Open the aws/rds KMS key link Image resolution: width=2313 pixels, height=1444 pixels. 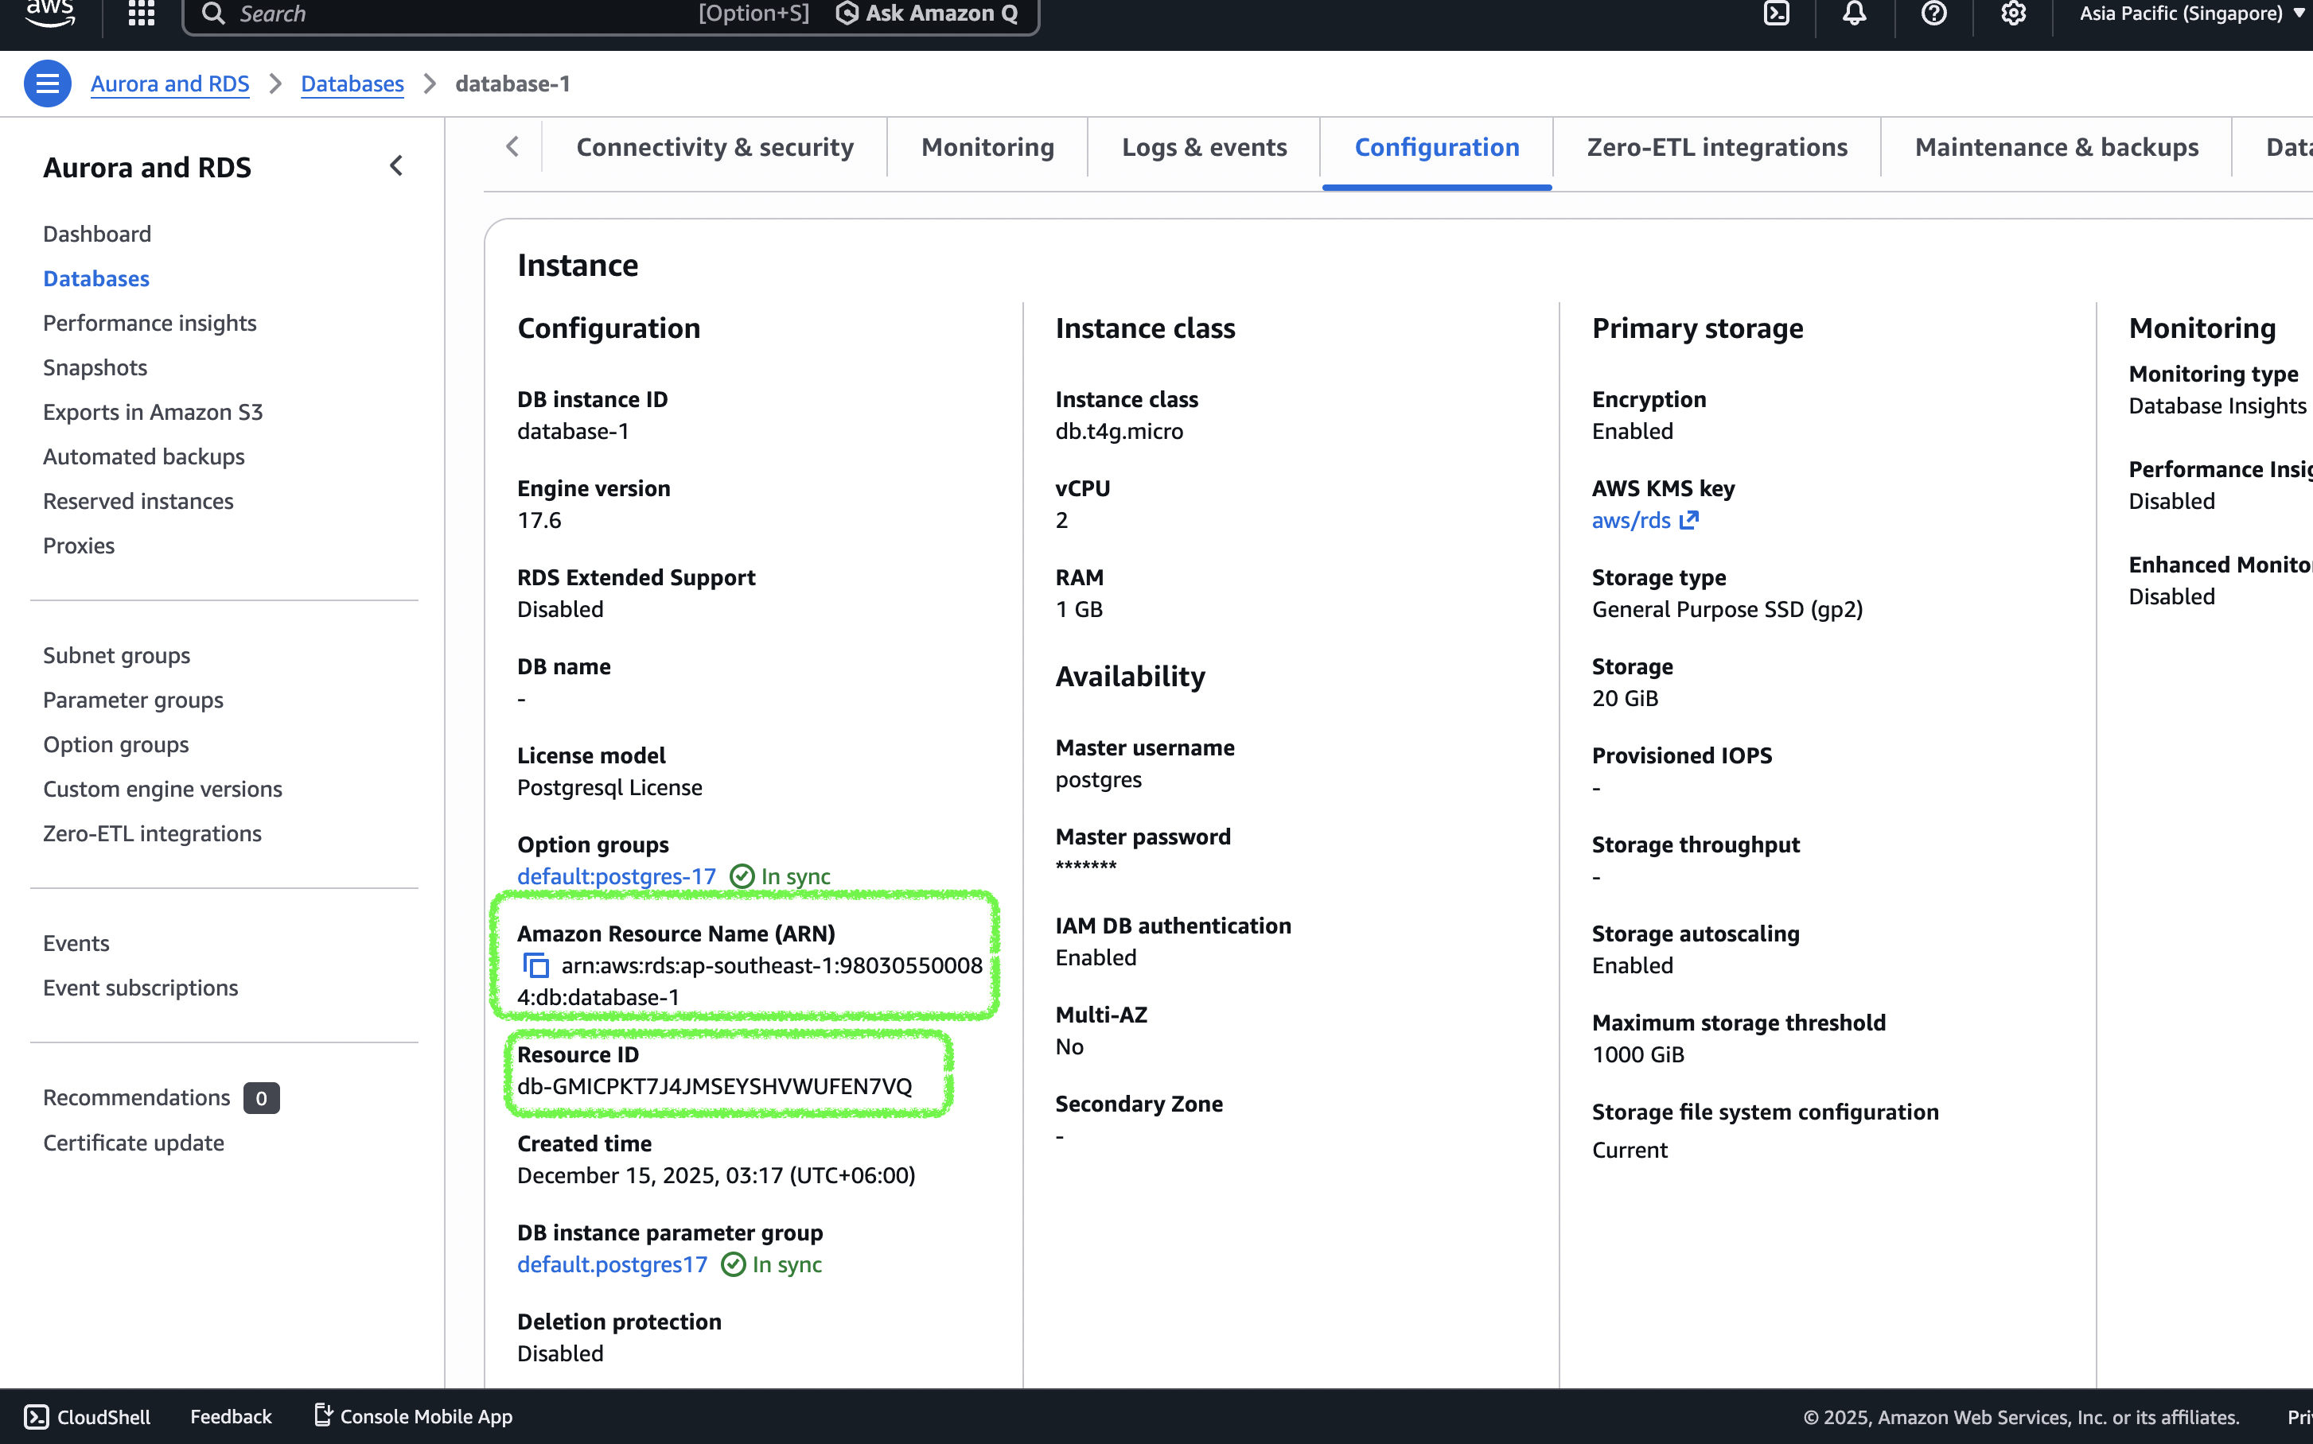[1631, 521]
